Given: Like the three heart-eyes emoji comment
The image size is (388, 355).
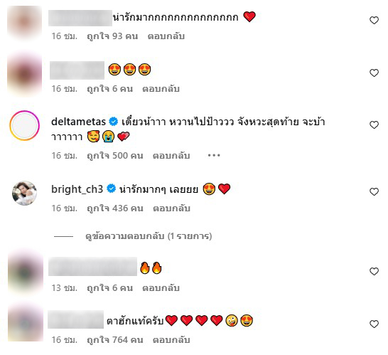Looking at the screenshot, I should click(x=374, y=73).
